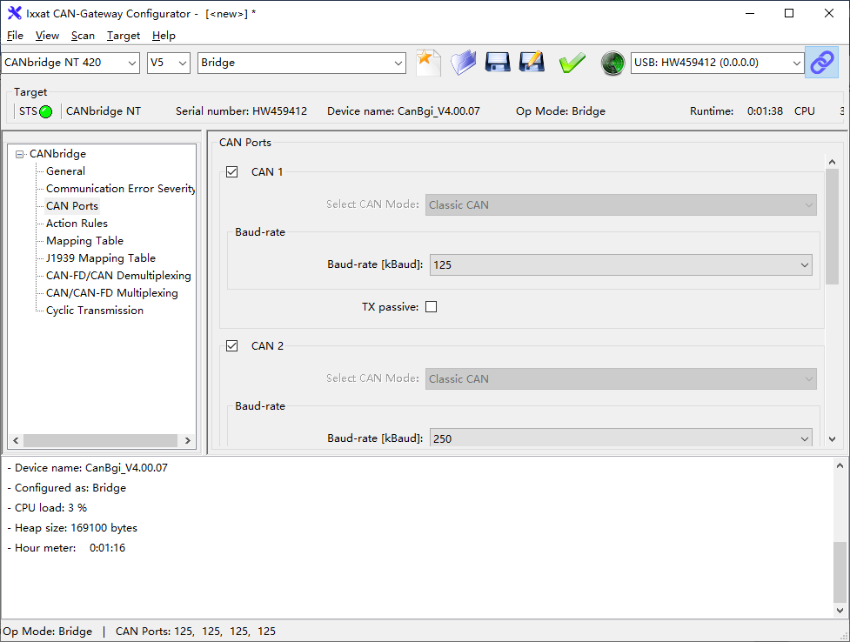
Task: Open configuration file folder icon
Action: tap(462, 63)
